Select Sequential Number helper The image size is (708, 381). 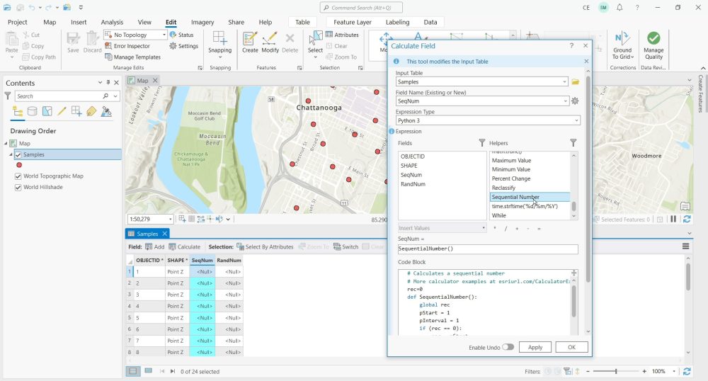tap(530, 197)
